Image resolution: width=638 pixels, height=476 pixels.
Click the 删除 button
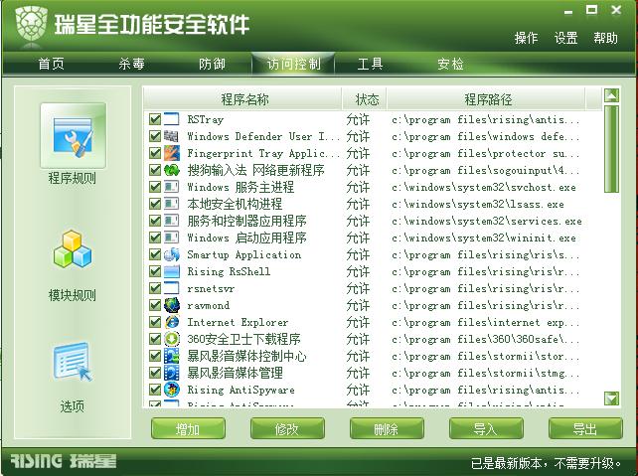(x=387, y=429)
